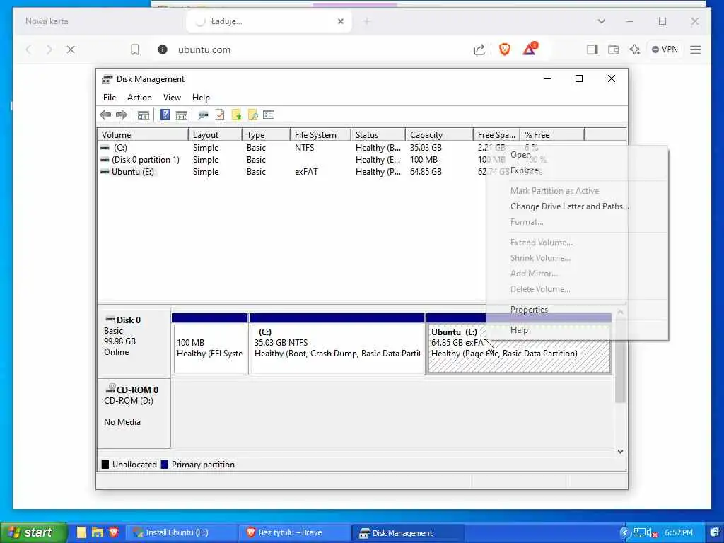Click the Brave Rewards triangle icon
724x543 pixels.
pyautogui.click(x=530, y=49)
